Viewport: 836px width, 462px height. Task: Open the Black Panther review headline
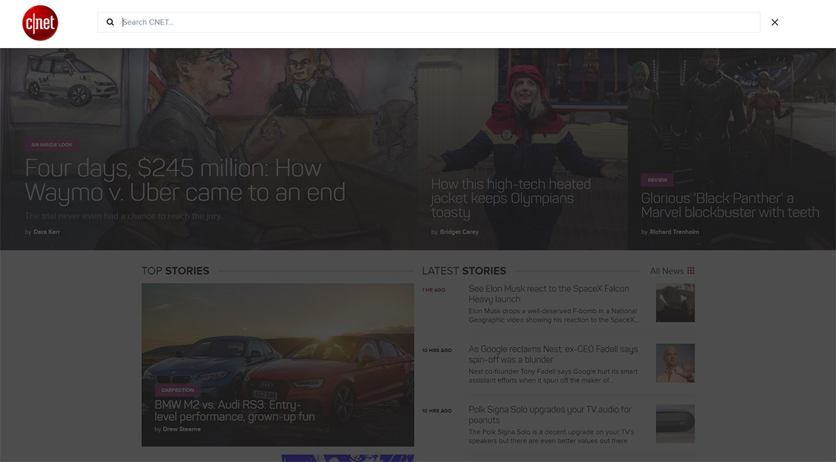click(730, 206)
